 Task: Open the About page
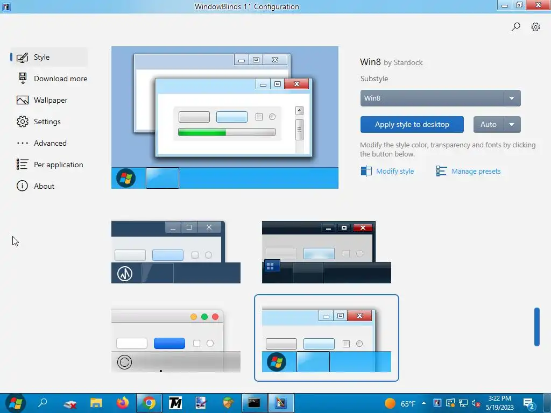click(49, 186)
